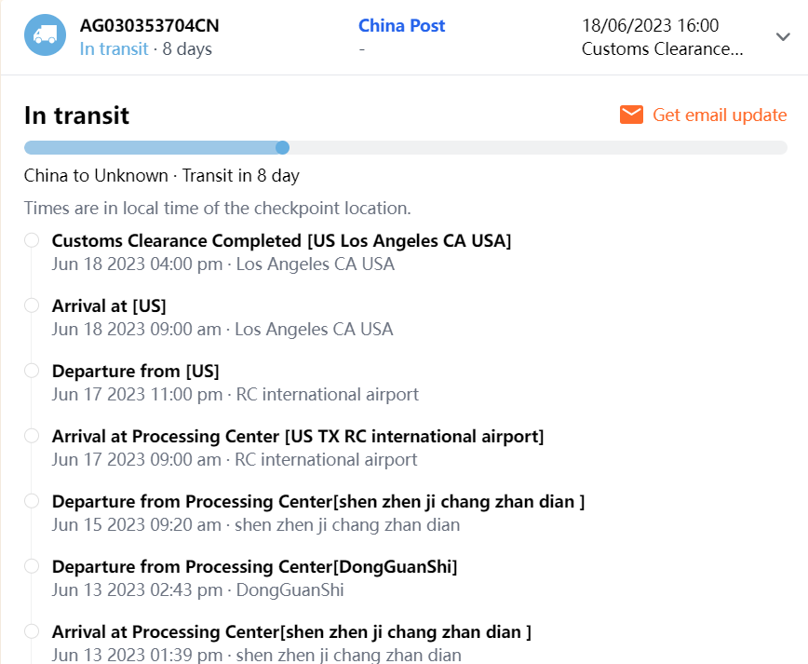Viewport: 808px width, 664px height.
Task: Click the In transit heading
Action: (76, 115)
